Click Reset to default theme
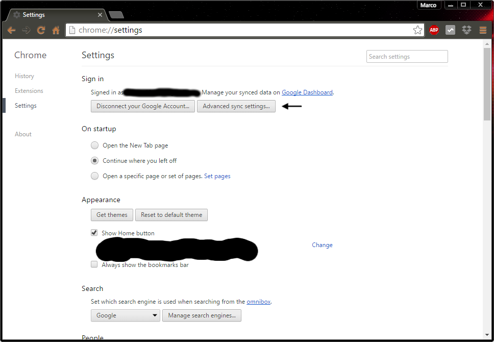The width and height of the screenshot is (494, 342). tap(171, 215)
